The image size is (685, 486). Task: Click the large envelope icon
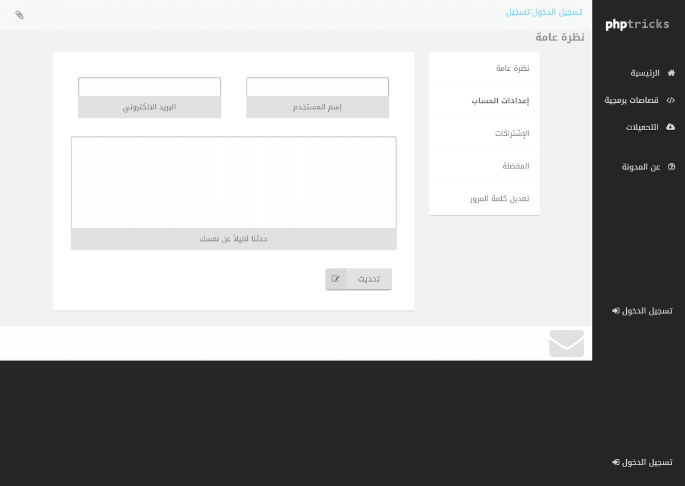tap(566, 344)
